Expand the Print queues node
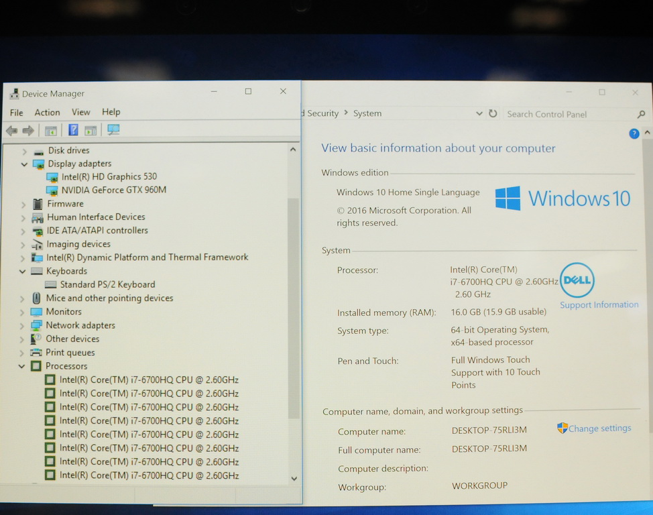This screenshot has width=653, height=515. (21, 353)
